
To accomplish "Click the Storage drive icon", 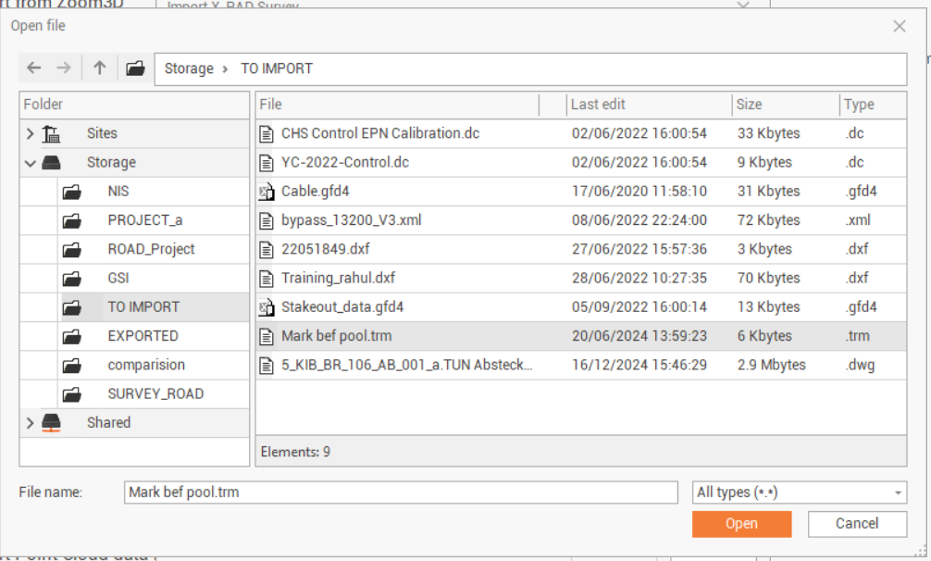I will 51,163.
